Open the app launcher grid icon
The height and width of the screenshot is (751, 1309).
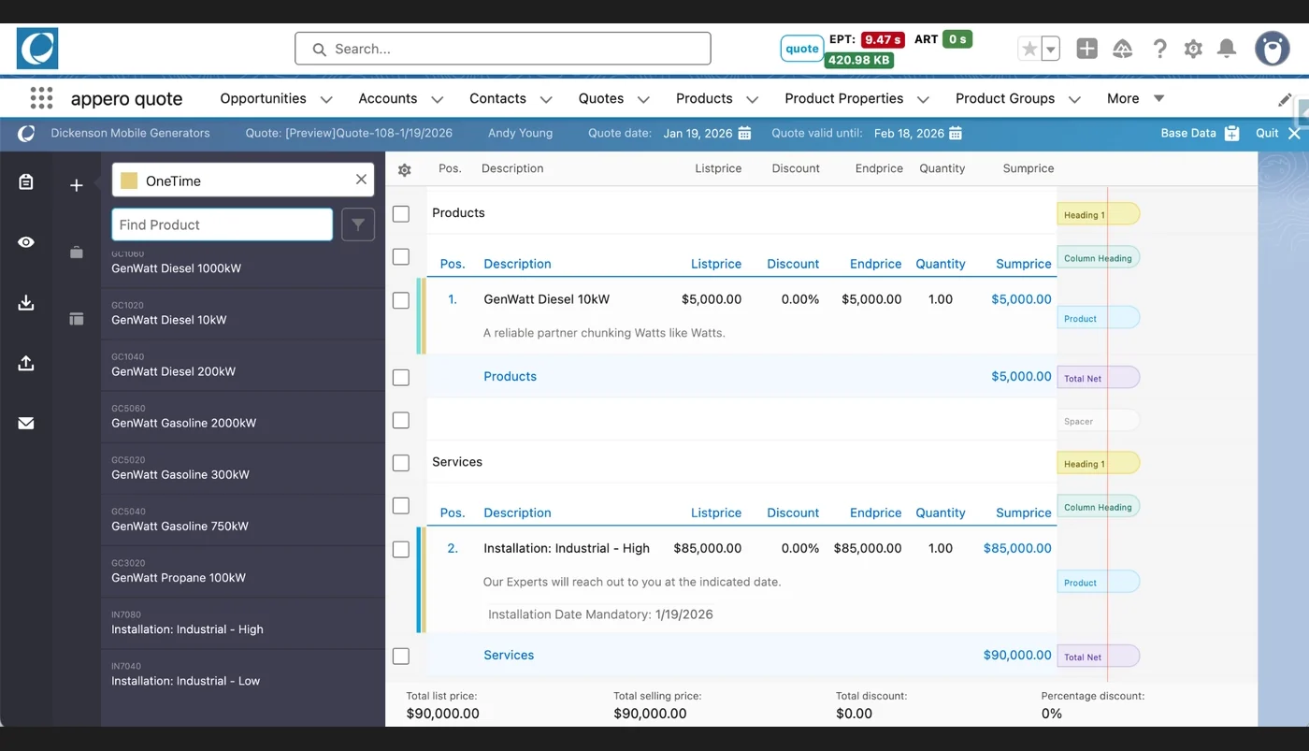tap(40, 98)
